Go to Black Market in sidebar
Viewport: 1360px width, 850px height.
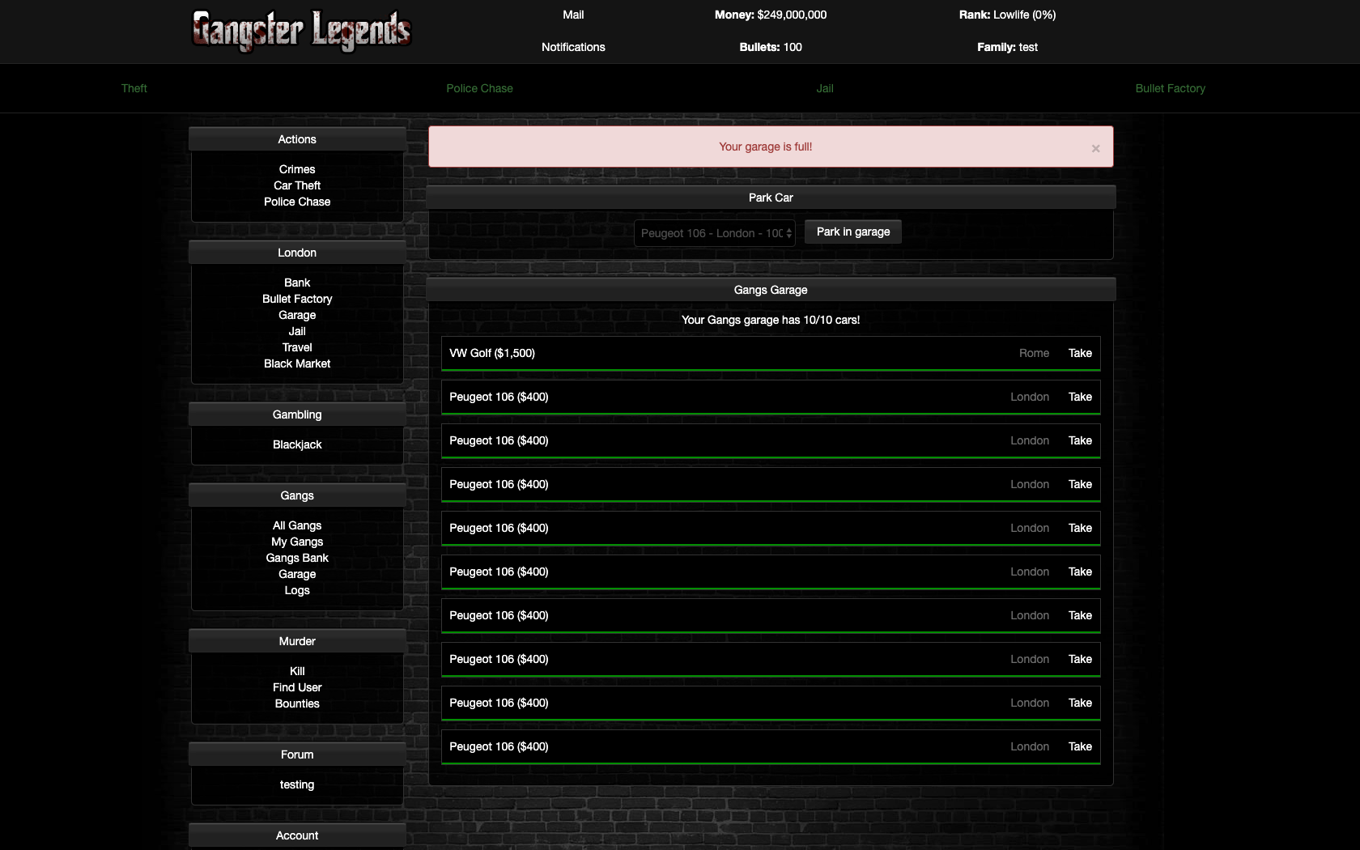[297, 363]
